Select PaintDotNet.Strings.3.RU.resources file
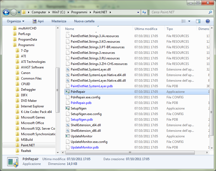This screenshot has width=216, height=171. pos(95,58)
